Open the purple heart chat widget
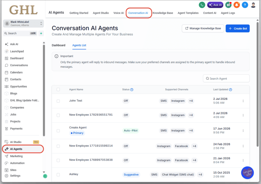This screenshot has width=261, height=184. [x=247, y=173]
